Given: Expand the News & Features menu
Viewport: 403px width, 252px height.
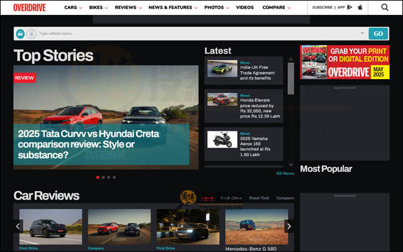Looking at the screenshot, I should click(173, 7).
